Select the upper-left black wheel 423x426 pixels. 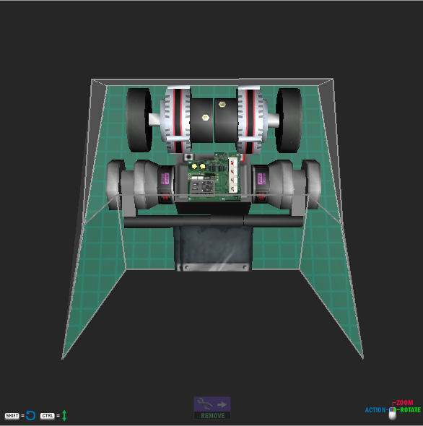139,120
